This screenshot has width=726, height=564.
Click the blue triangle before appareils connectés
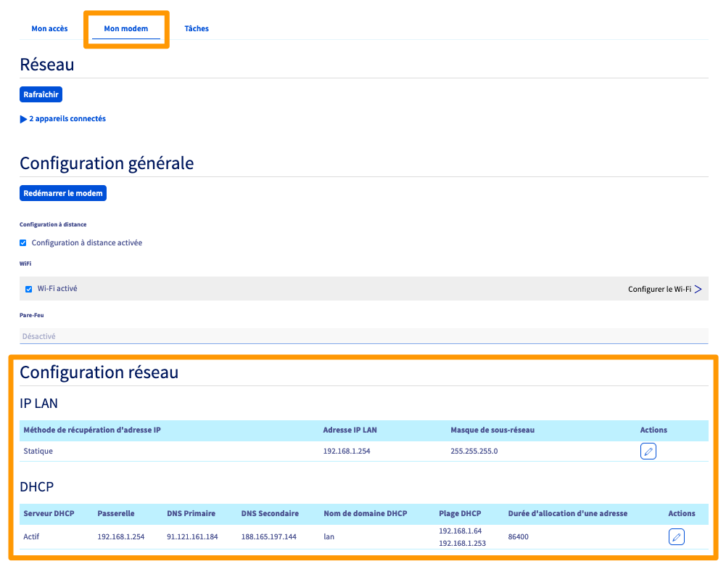click(23, 119)
